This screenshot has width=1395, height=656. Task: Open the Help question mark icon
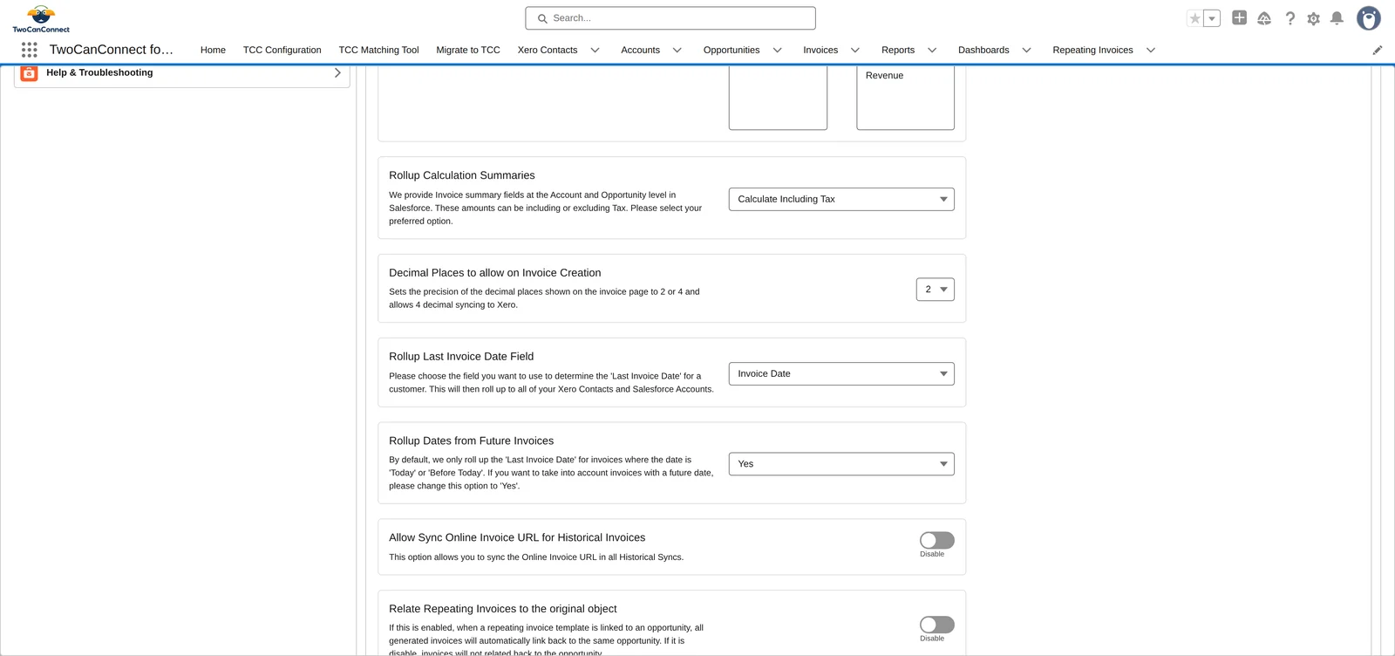(x=1290, y=18)
